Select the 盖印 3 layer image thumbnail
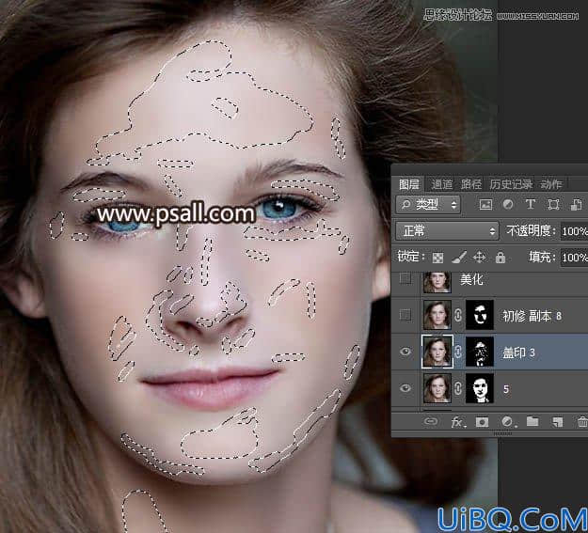Viewport: 588px width, 533px height. click(x=437, y=352)
